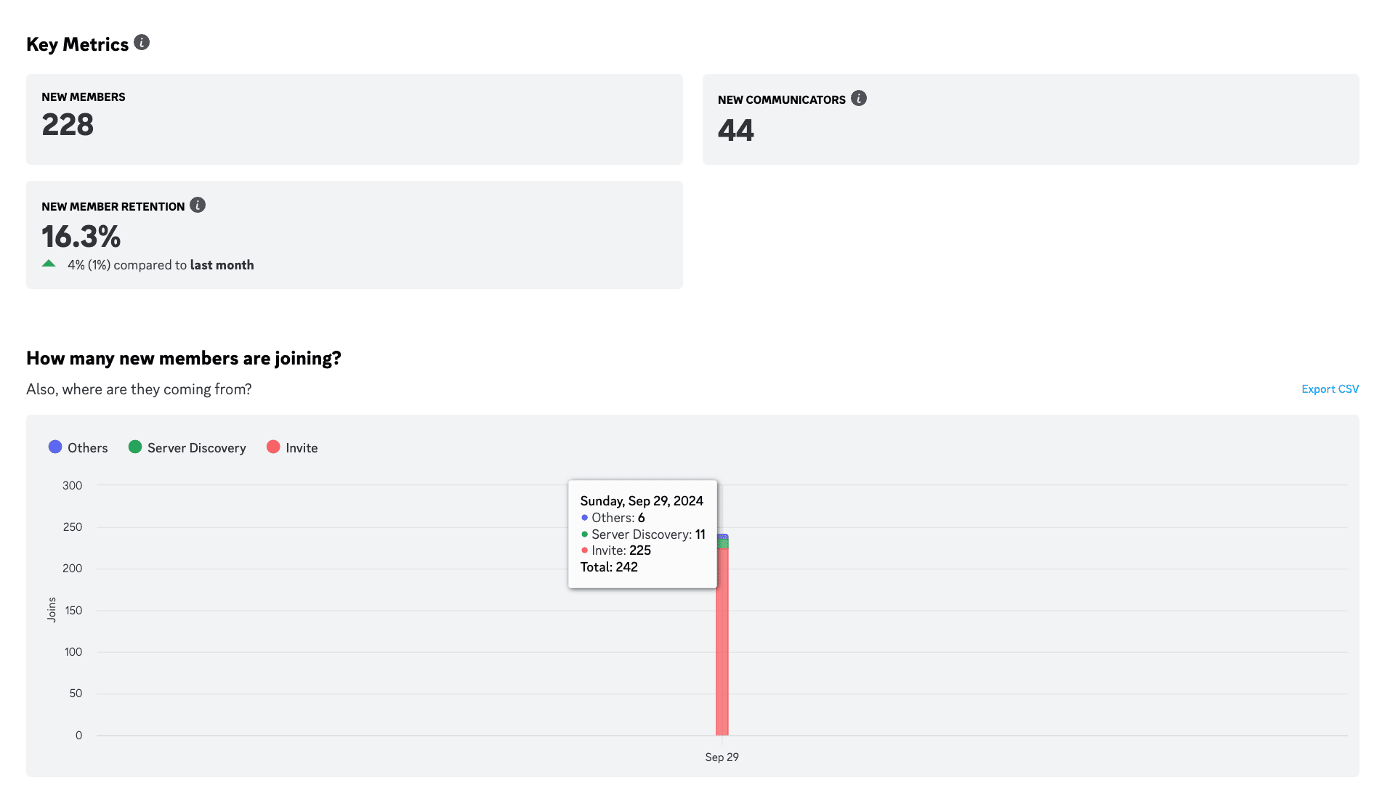Click Total: 242 in tooltip
This screenshot has height=793, width=1398.
(609, 567)
